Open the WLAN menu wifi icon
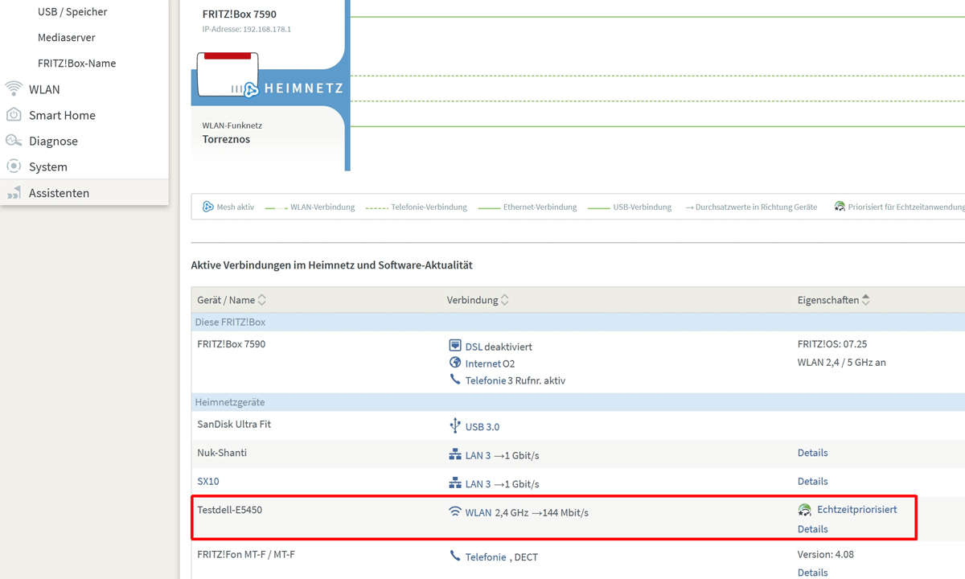Image resolution: width=965 pixels, height=579 pixels. coord(13,88)
